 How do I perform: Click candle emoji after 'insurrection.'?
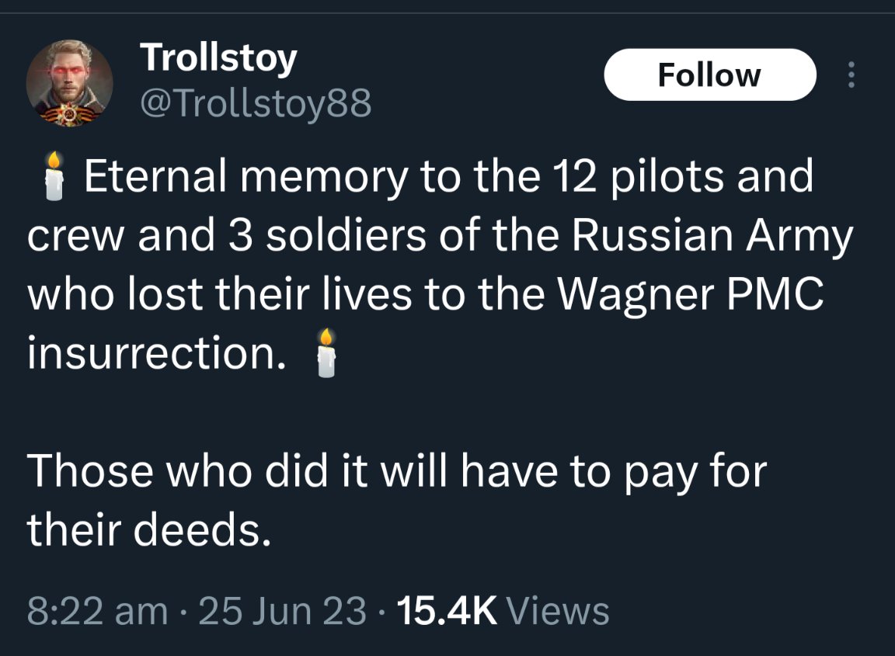pos(326,353)
